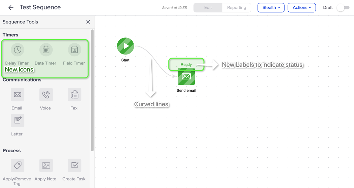The width and height of the screenshot is (354, 188).
Task: Select the Delay Timer tool icon
Action: (17, 50)
